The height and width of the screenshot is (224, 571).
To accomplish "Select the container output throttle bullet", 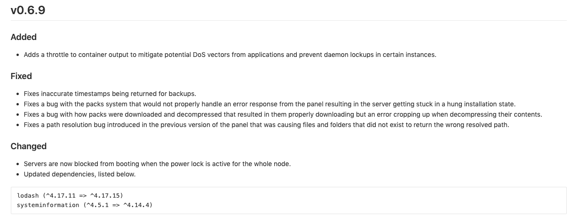I will (x=230, y=55).
